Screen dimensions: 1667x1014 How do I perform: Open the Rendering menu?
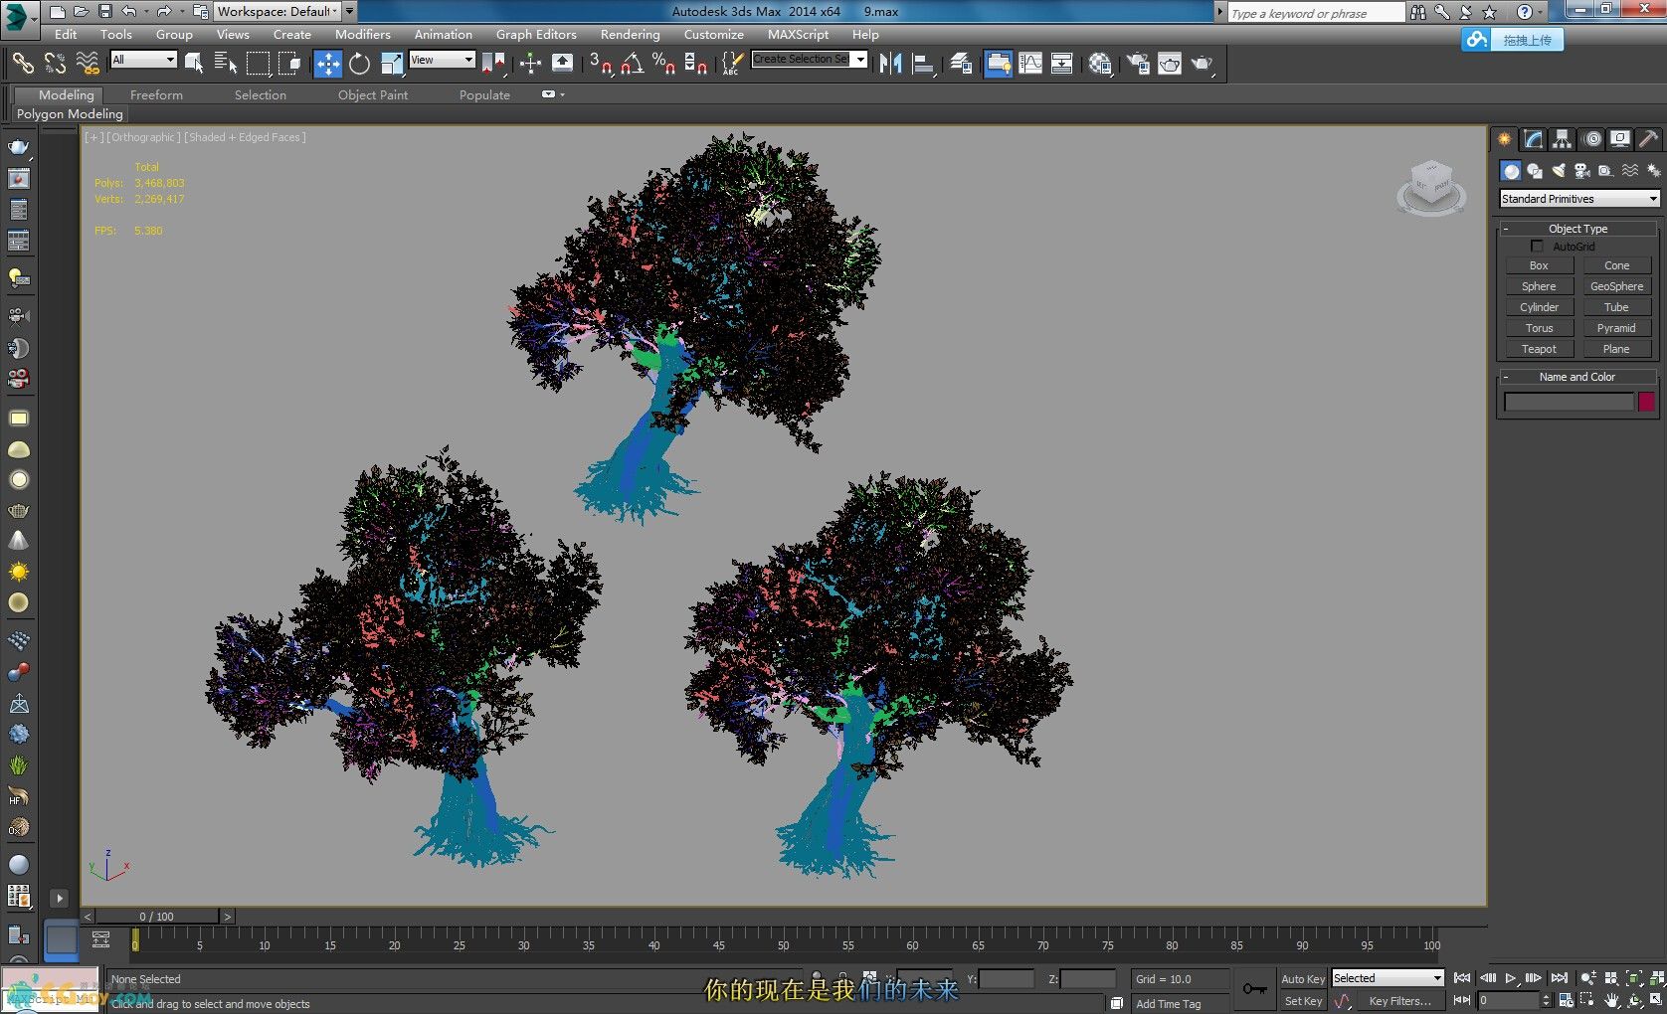(630, 34)
